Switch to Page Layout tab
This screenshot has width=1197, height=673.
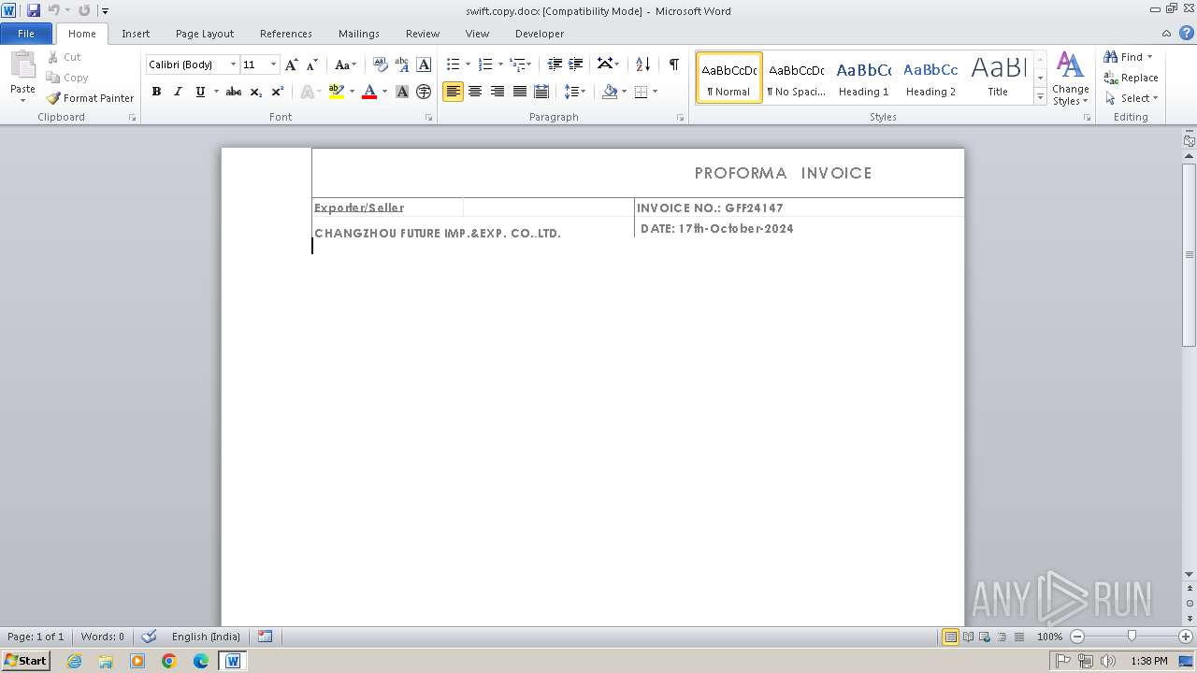point(205,34)
